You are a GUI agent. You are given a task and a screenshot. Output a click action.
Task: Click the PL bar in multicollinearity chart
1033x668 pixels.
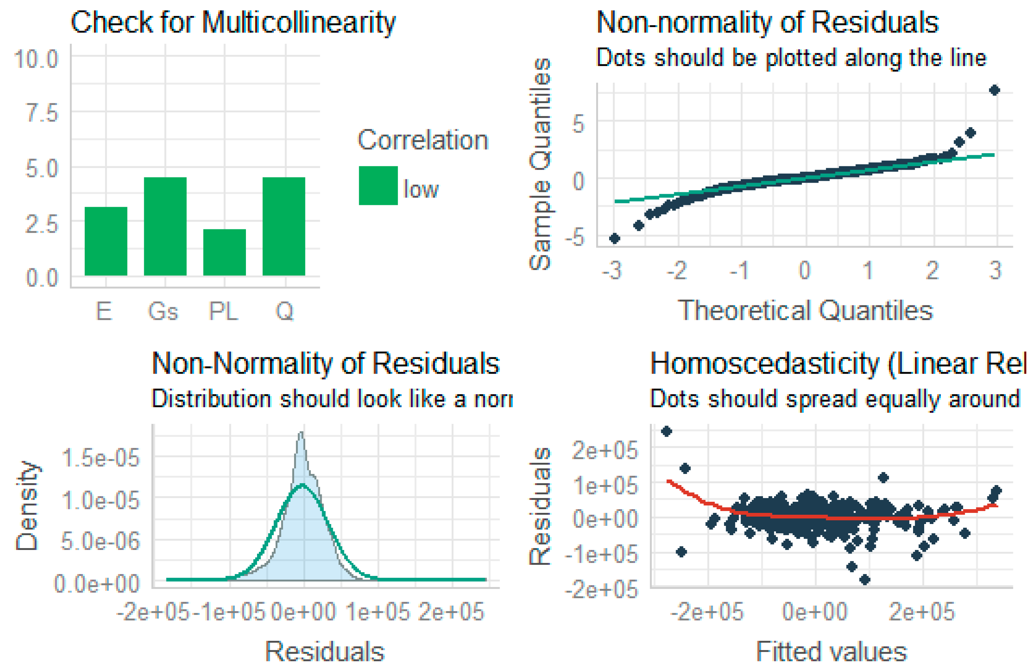click(224, 252)
